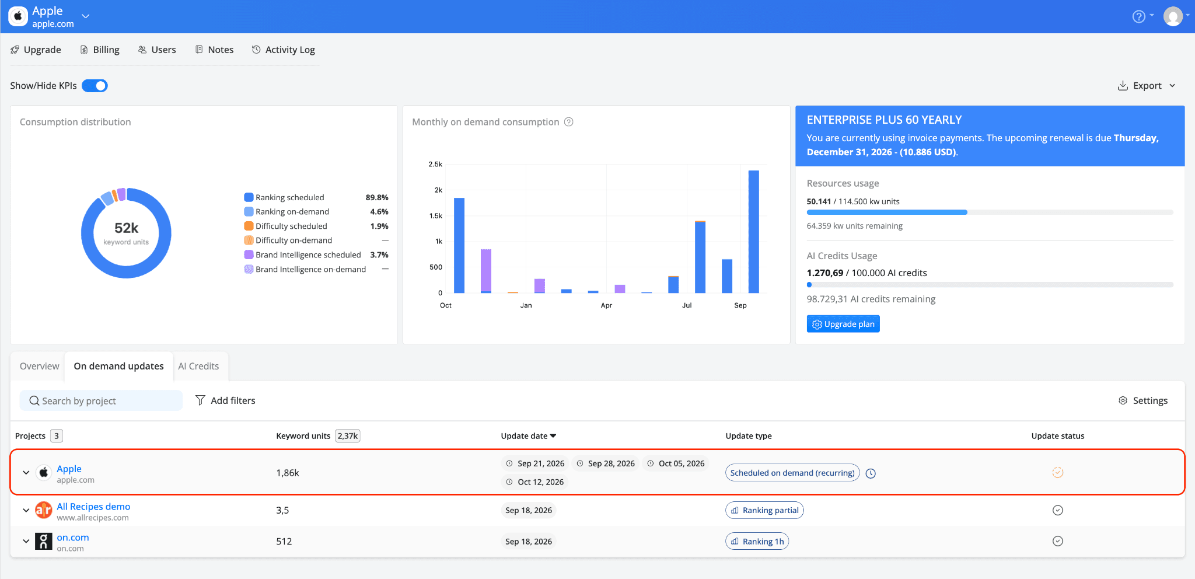
Task: Click the Oct 05, 2026 date chip
Action: coord(676,463)
